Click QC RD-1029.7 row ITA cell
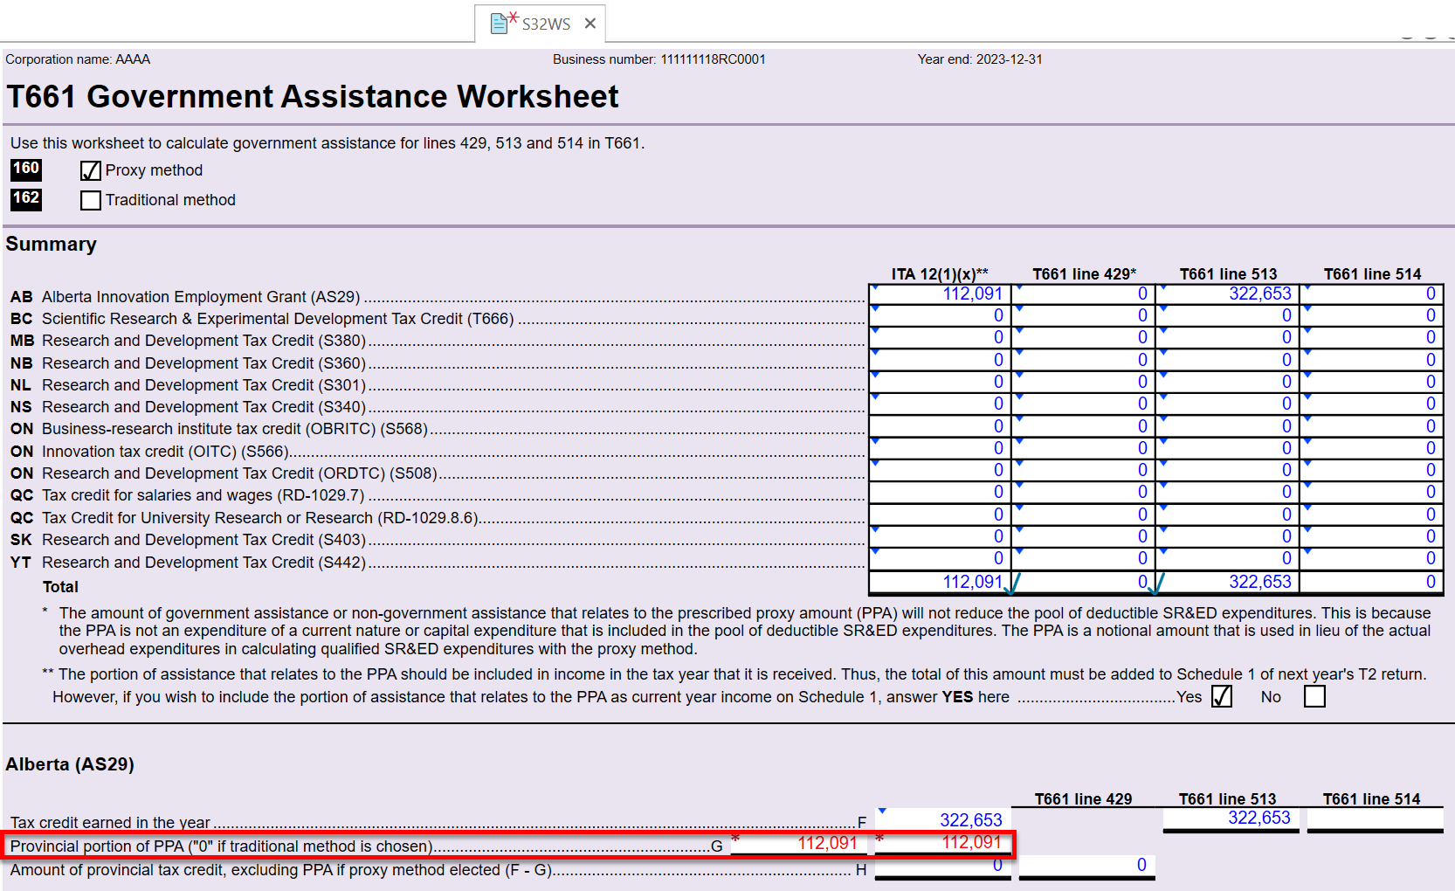 941,492
